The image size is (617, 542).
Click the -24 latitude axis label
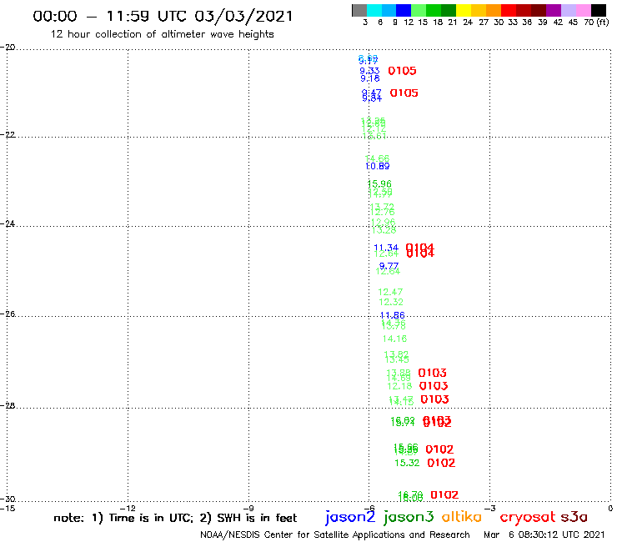pyautogui.click(x=8, y=223)
